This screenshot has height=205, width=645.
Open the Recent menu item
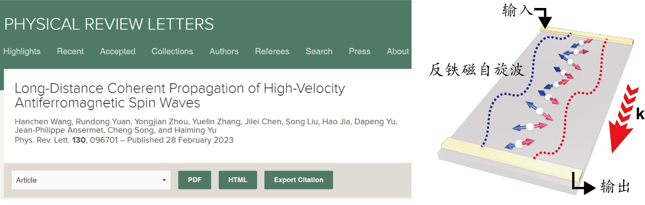70,52
